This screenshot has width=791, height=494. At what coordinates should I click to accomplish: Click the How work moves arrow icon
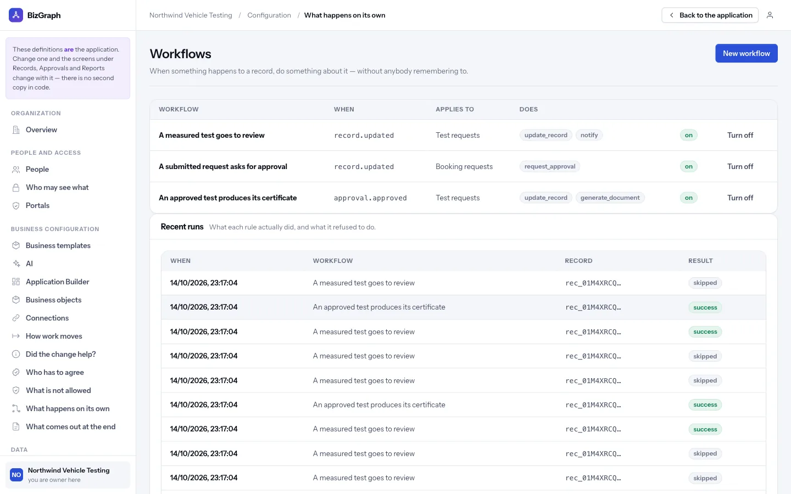16,336
